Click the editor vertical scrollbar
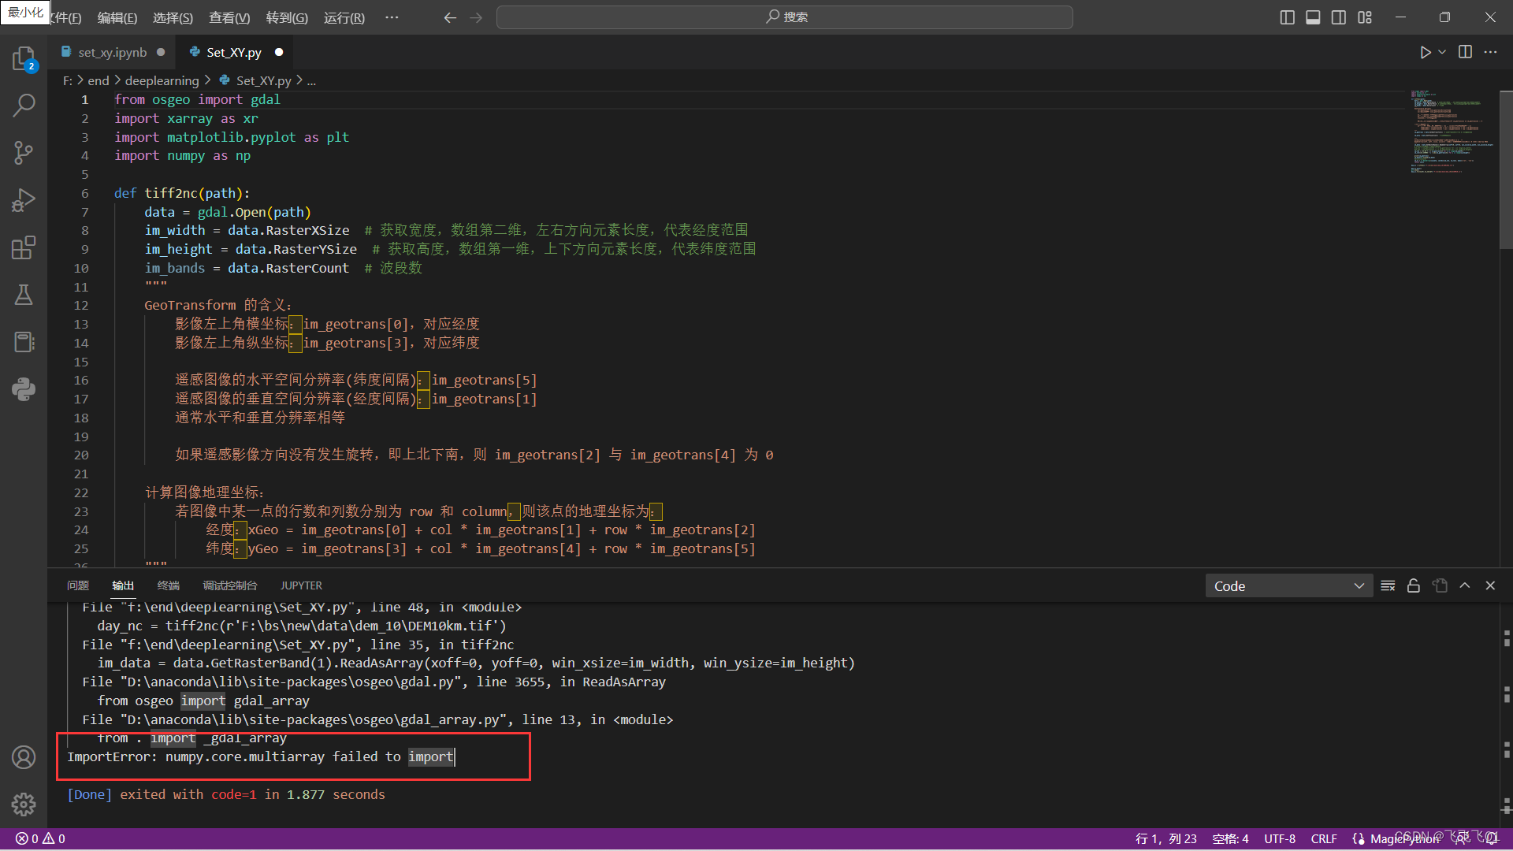Screen dimensions: 1513x851 (x=1505, y=170)
